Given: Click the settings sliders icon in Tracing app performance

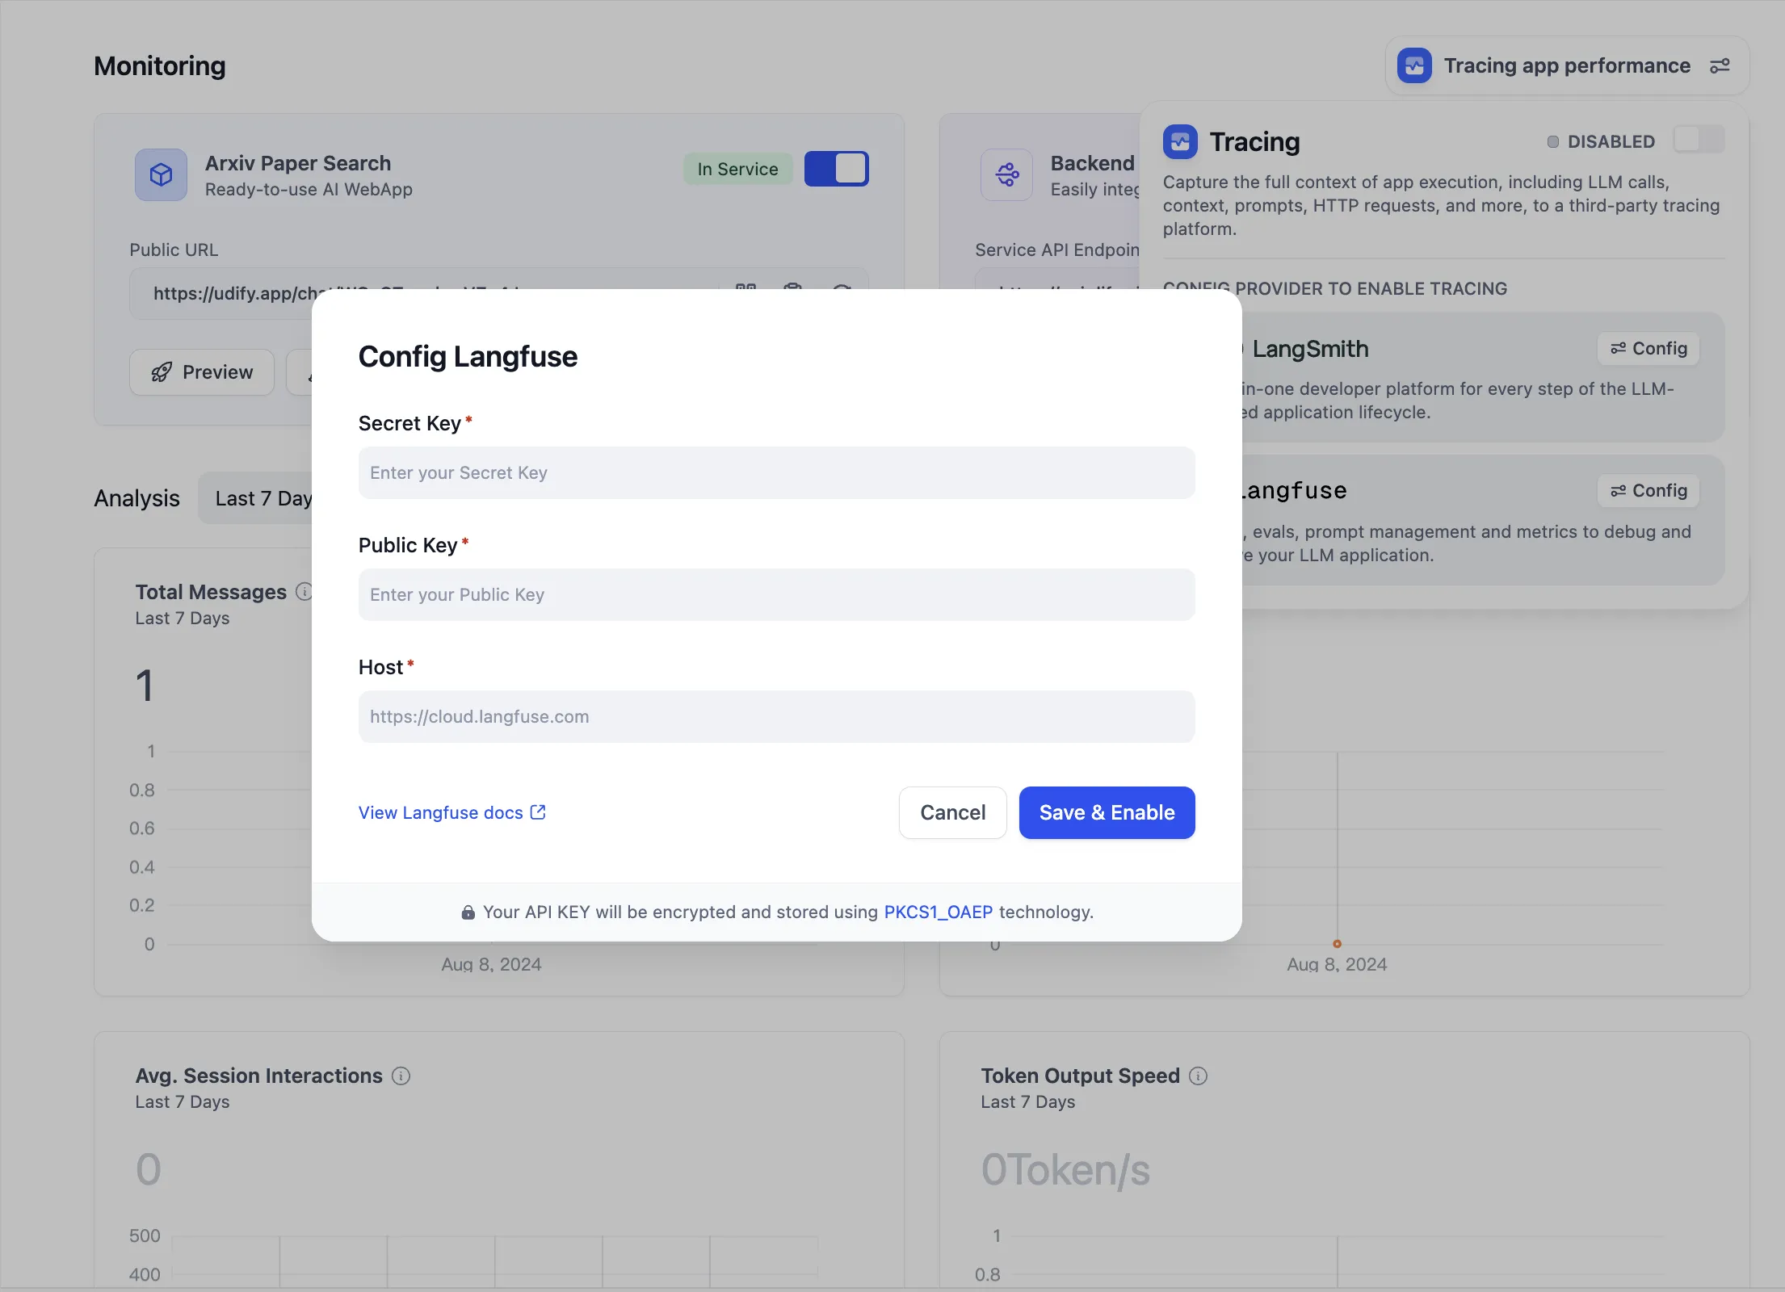Looking at the screenshot, I should pyautogui.click(x=1720, y=66).
